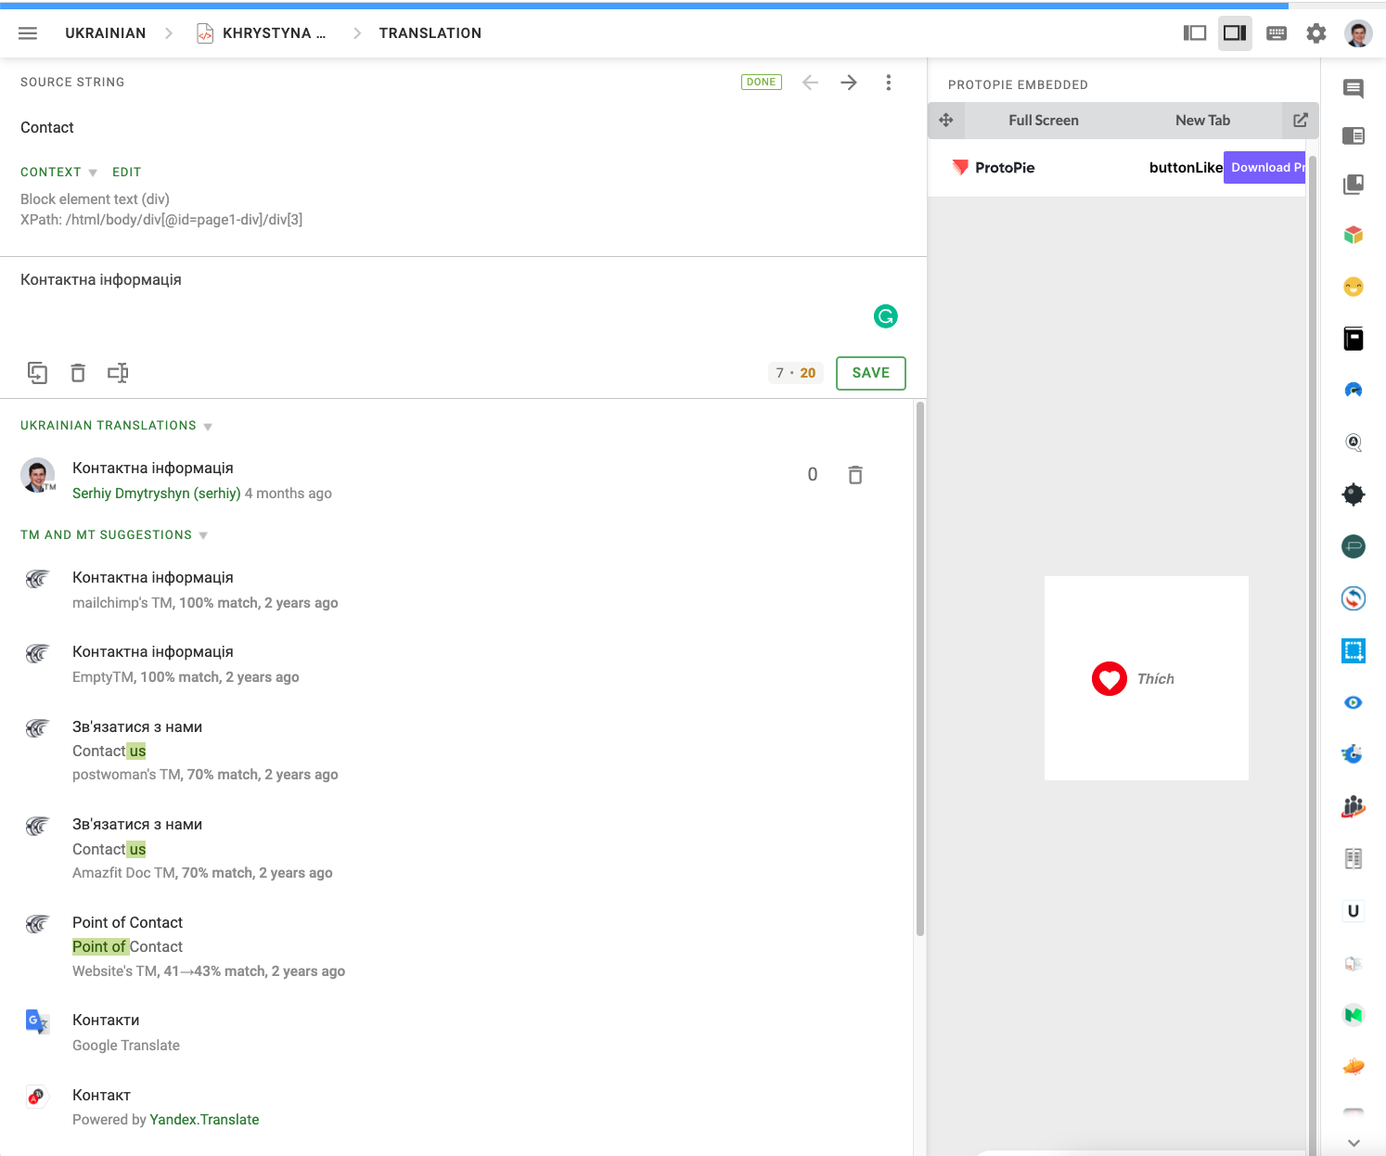Open Yandex.Translate link

point(204,1120)
